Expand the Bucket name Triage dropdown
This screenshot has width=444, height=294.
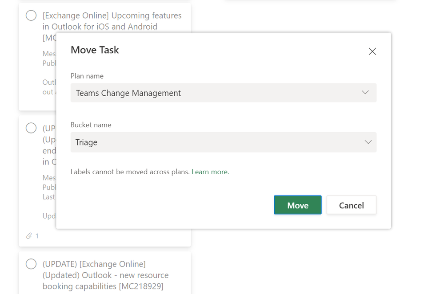tap(224, 142)
